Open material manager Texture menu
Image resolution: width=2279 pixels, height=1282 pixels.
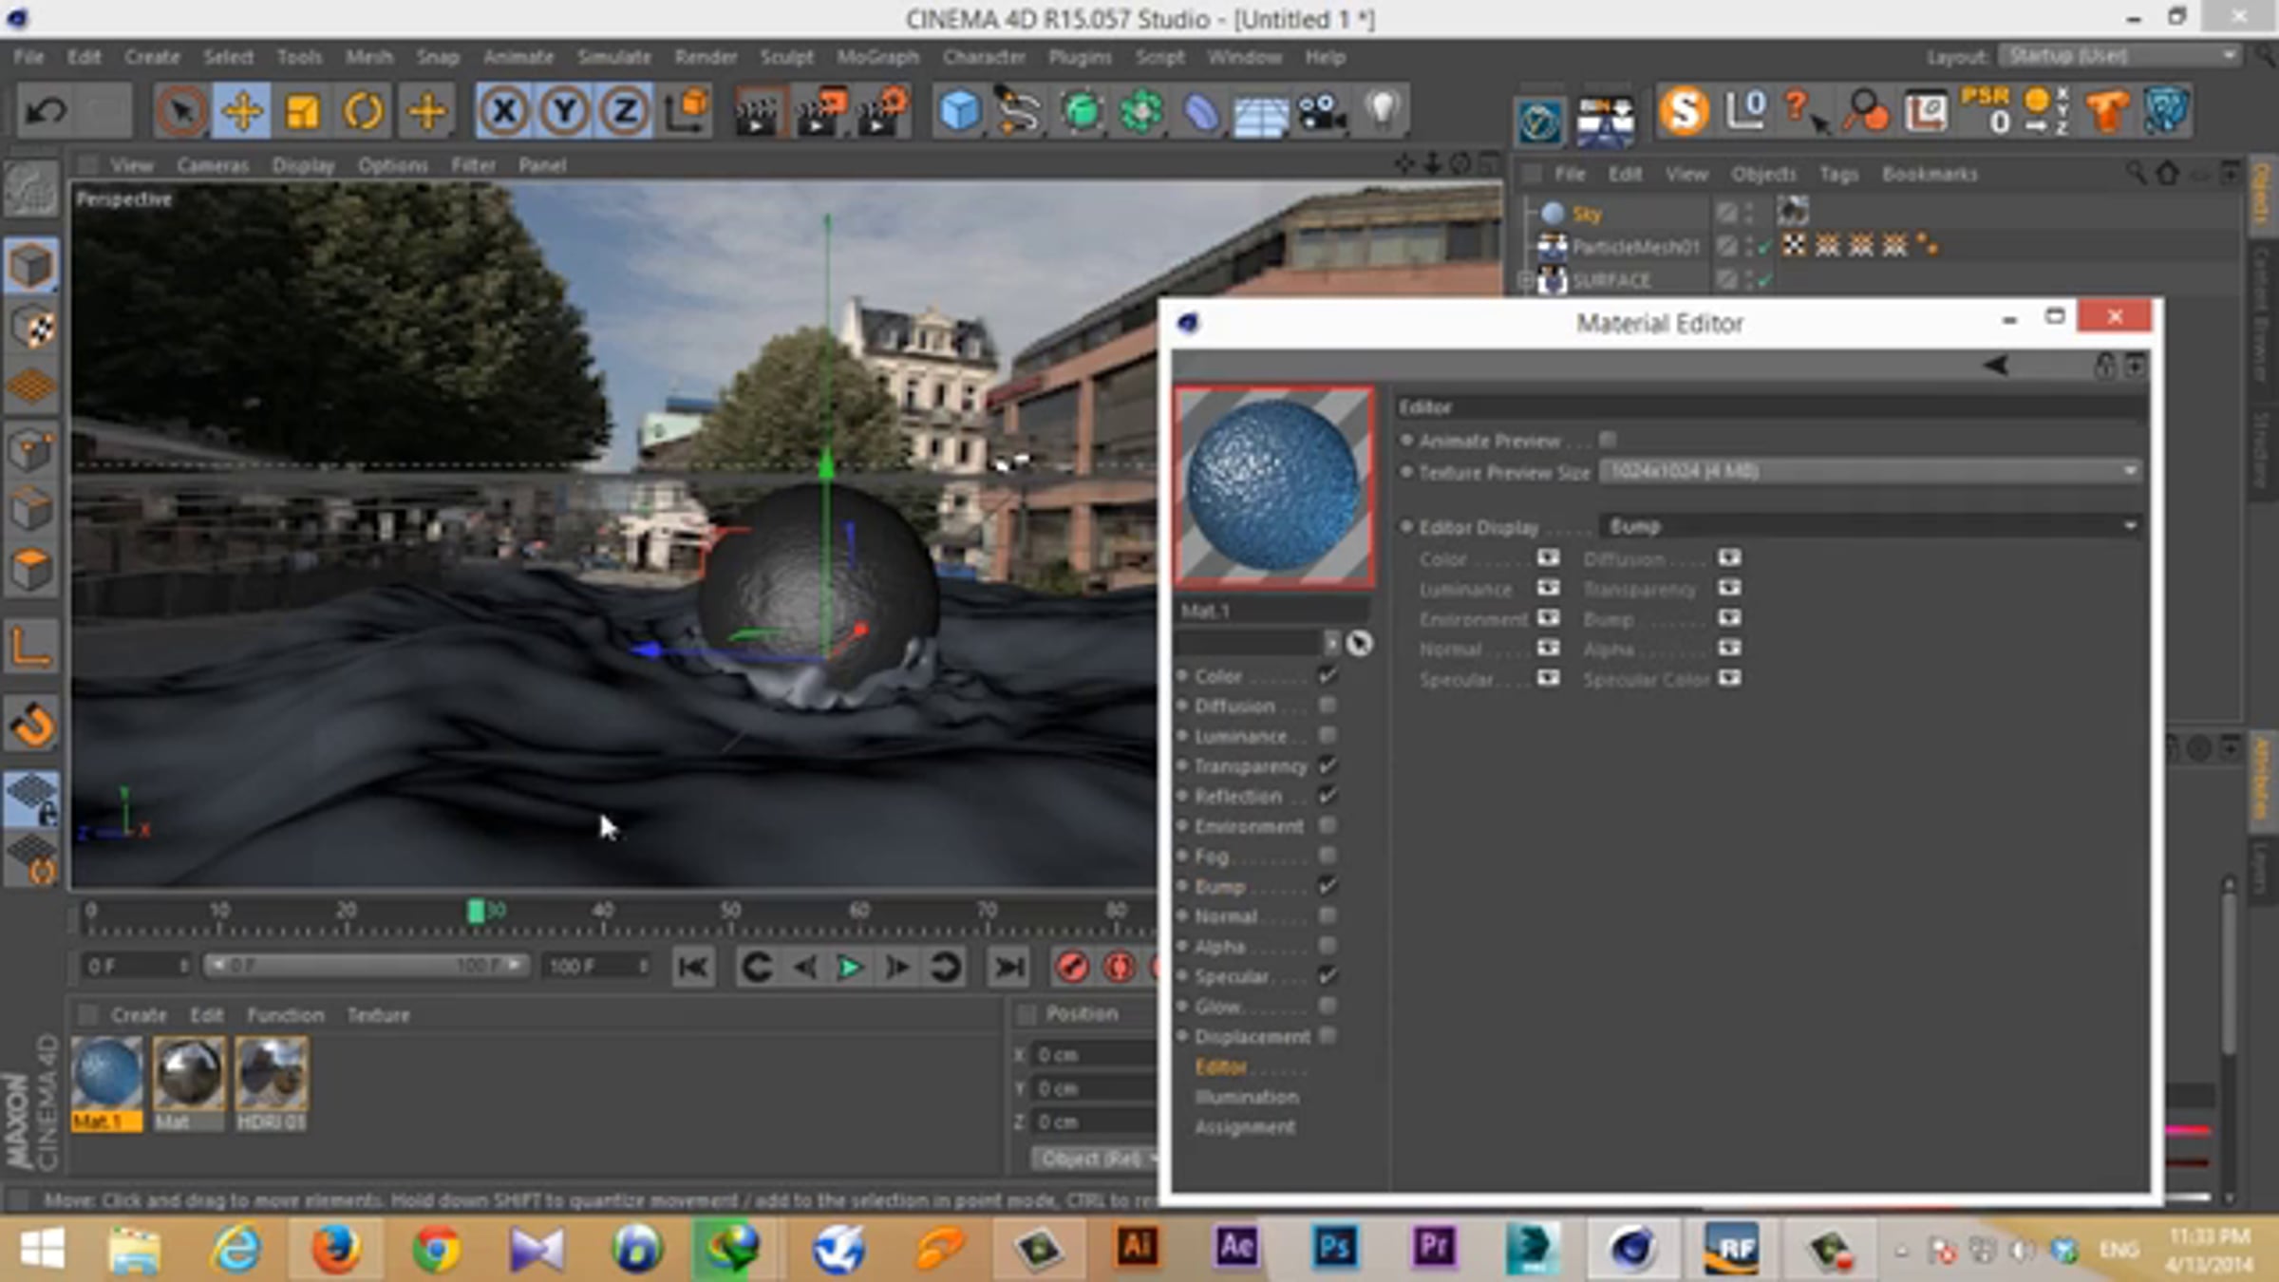coord(378,1015)
